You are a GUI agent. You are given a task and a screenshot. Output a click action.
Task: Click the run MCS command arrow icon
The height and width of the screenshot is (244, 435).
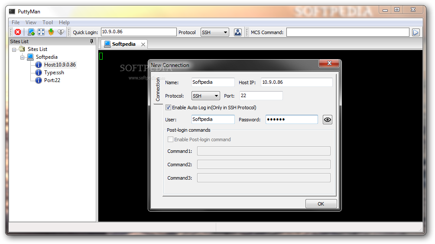coord(416,32)
